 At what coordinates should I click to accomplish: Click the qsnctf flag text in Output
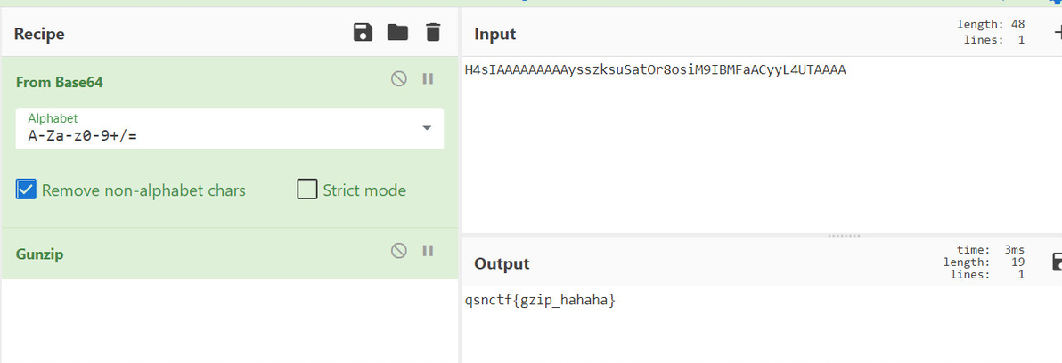click(540, 300)
